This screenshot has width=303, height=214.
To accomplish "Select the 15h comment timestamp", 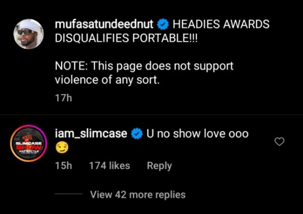I will pyautogui.click(x=64, y=166).
